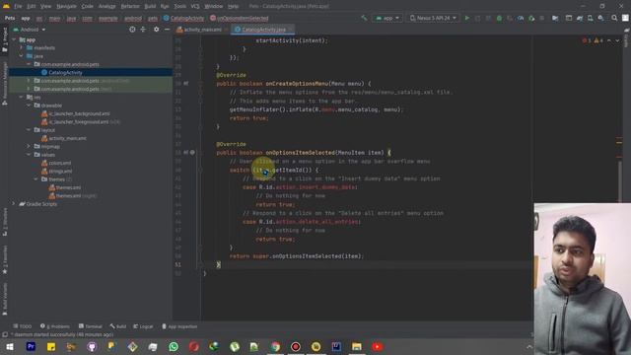Image resolution: width=631 pixels, height=355 pixels.
Task: Open the Build tool window at bottom
Action: [118, 326]
